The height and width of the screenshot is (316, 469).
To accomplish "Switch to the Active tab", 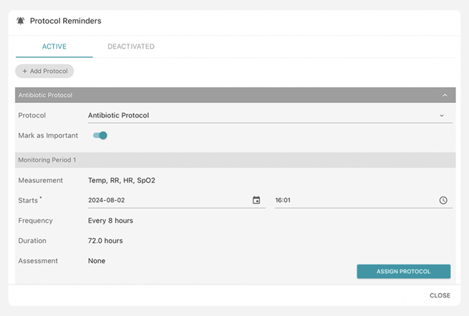I will tap(54, 46).
